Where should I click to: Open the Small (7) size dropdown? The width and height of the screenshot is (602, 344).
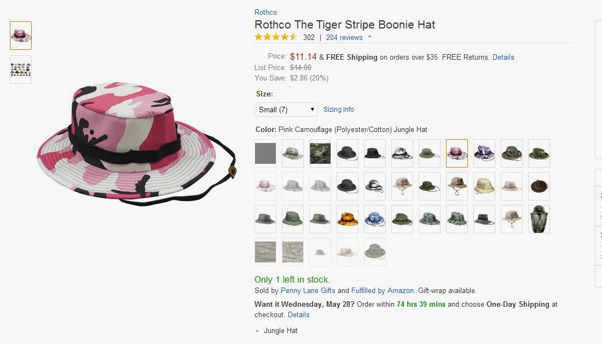pos(286,110)
